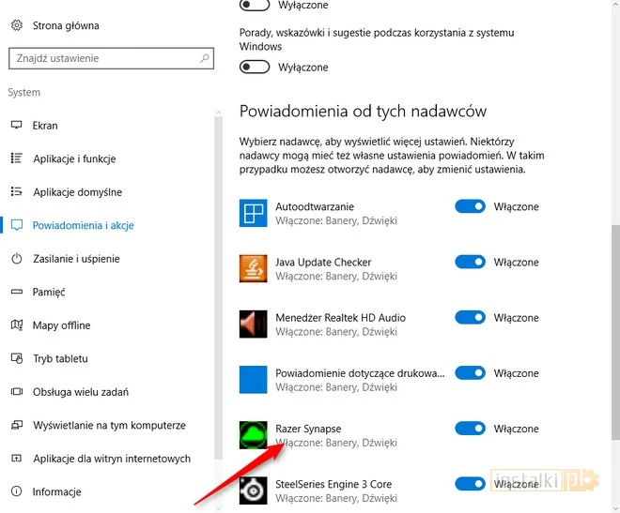Click the SteelSeries Engine 3 Core icon

coord(254,490)
